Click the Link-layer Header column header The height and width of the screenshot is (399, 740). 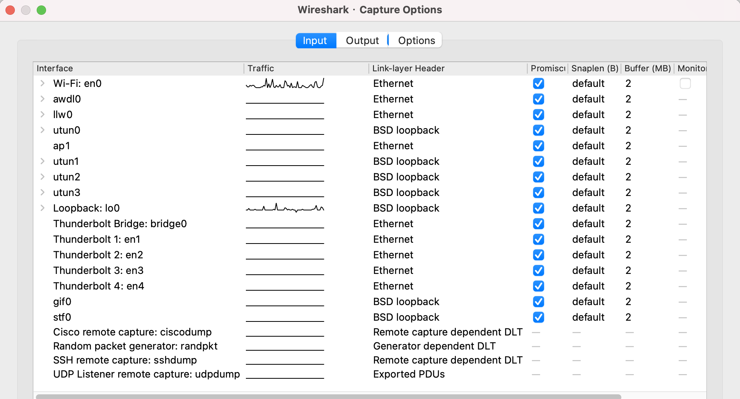pos(448,69)
